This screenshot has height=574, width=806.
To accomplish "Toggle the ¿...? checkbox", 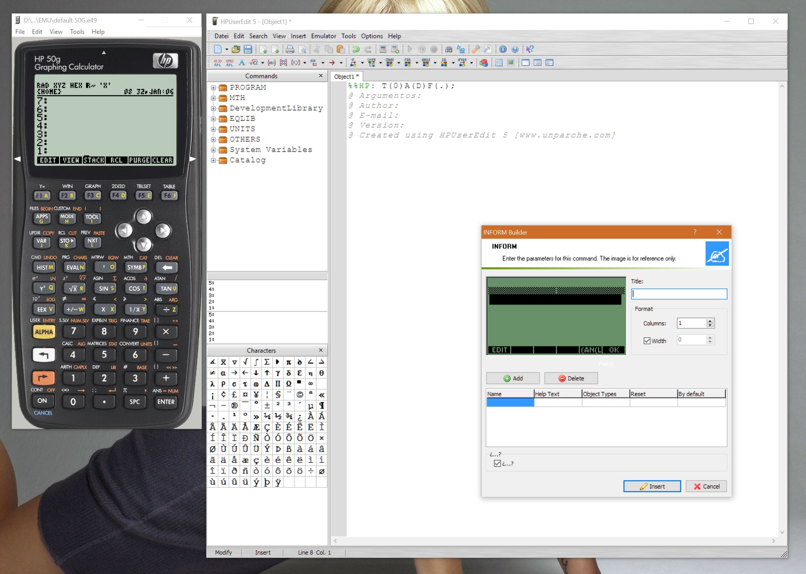I will click(497, 463).
